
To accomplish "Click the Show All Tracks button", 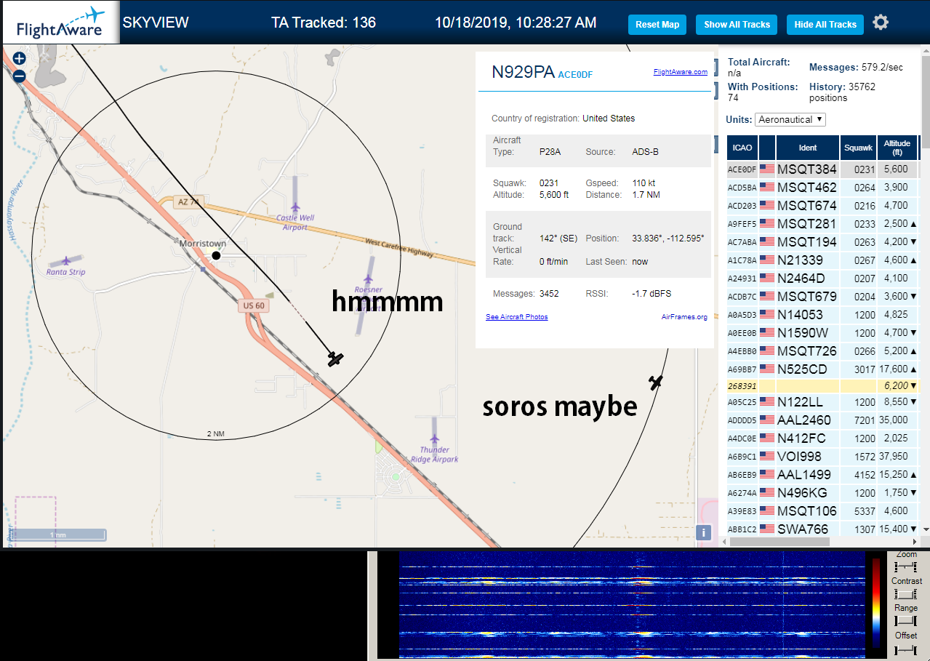I will (x=737, y=24).
